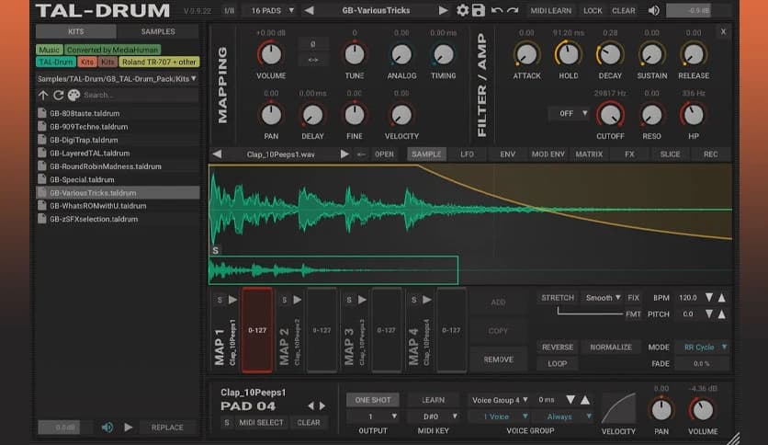Screen dimensions: 768x445
Task: Solo MAP 1 with S button
Action: point(220,300)
